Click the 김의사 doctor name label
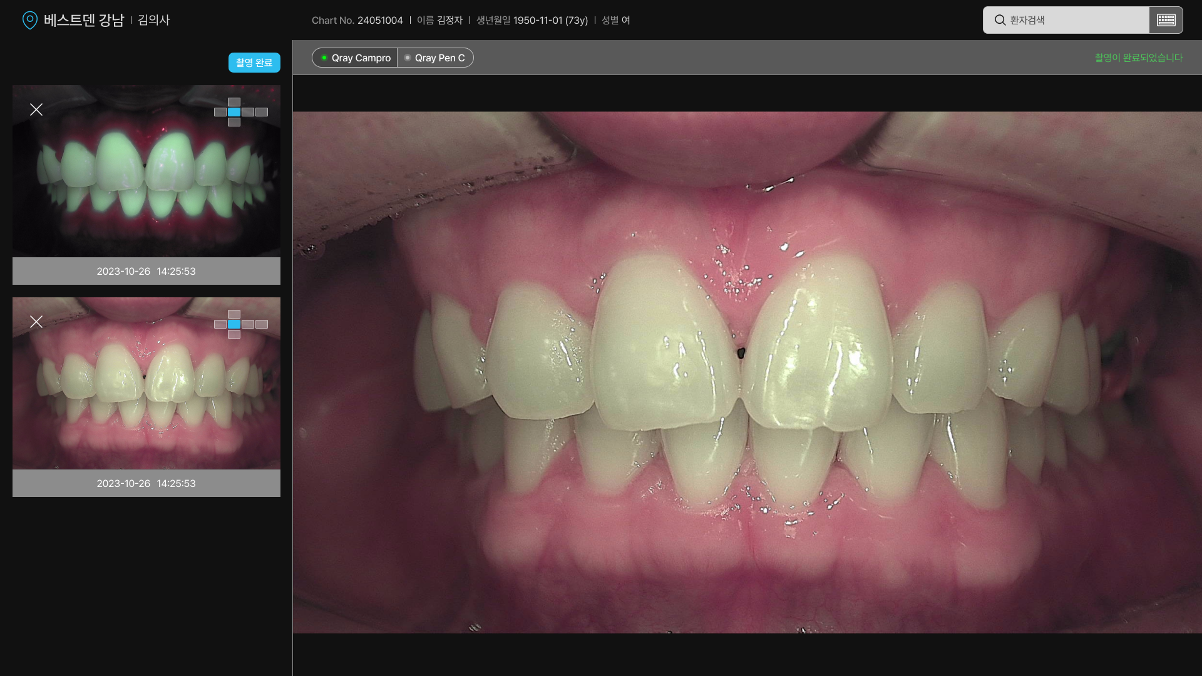The image size is (1202, 676). pos(153,20)
